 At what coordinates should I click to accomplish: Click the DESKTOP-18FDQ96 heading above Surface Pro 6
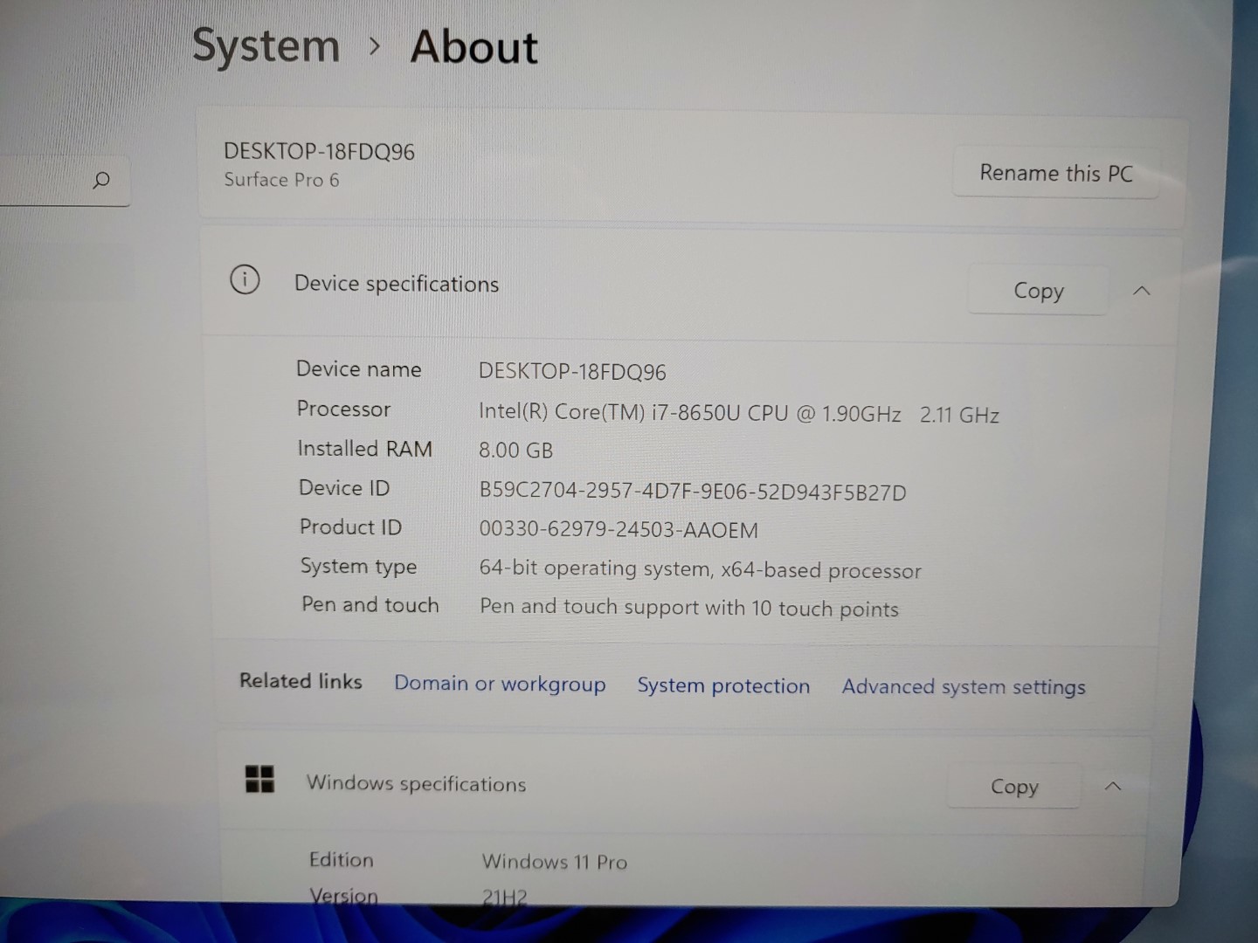[x=319, y=151]
